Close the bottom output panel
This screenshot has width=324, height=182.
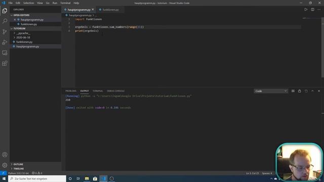click(319, 91)
